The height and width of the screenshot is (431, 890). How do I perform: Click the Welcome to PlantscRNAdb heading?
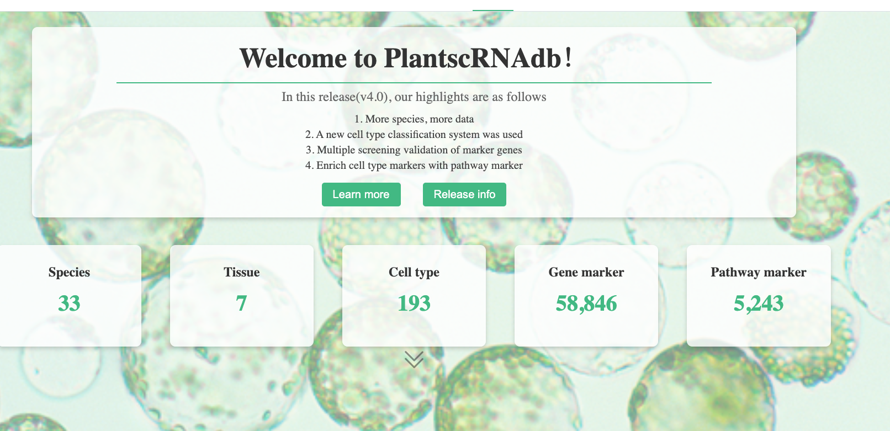[406, 58]
